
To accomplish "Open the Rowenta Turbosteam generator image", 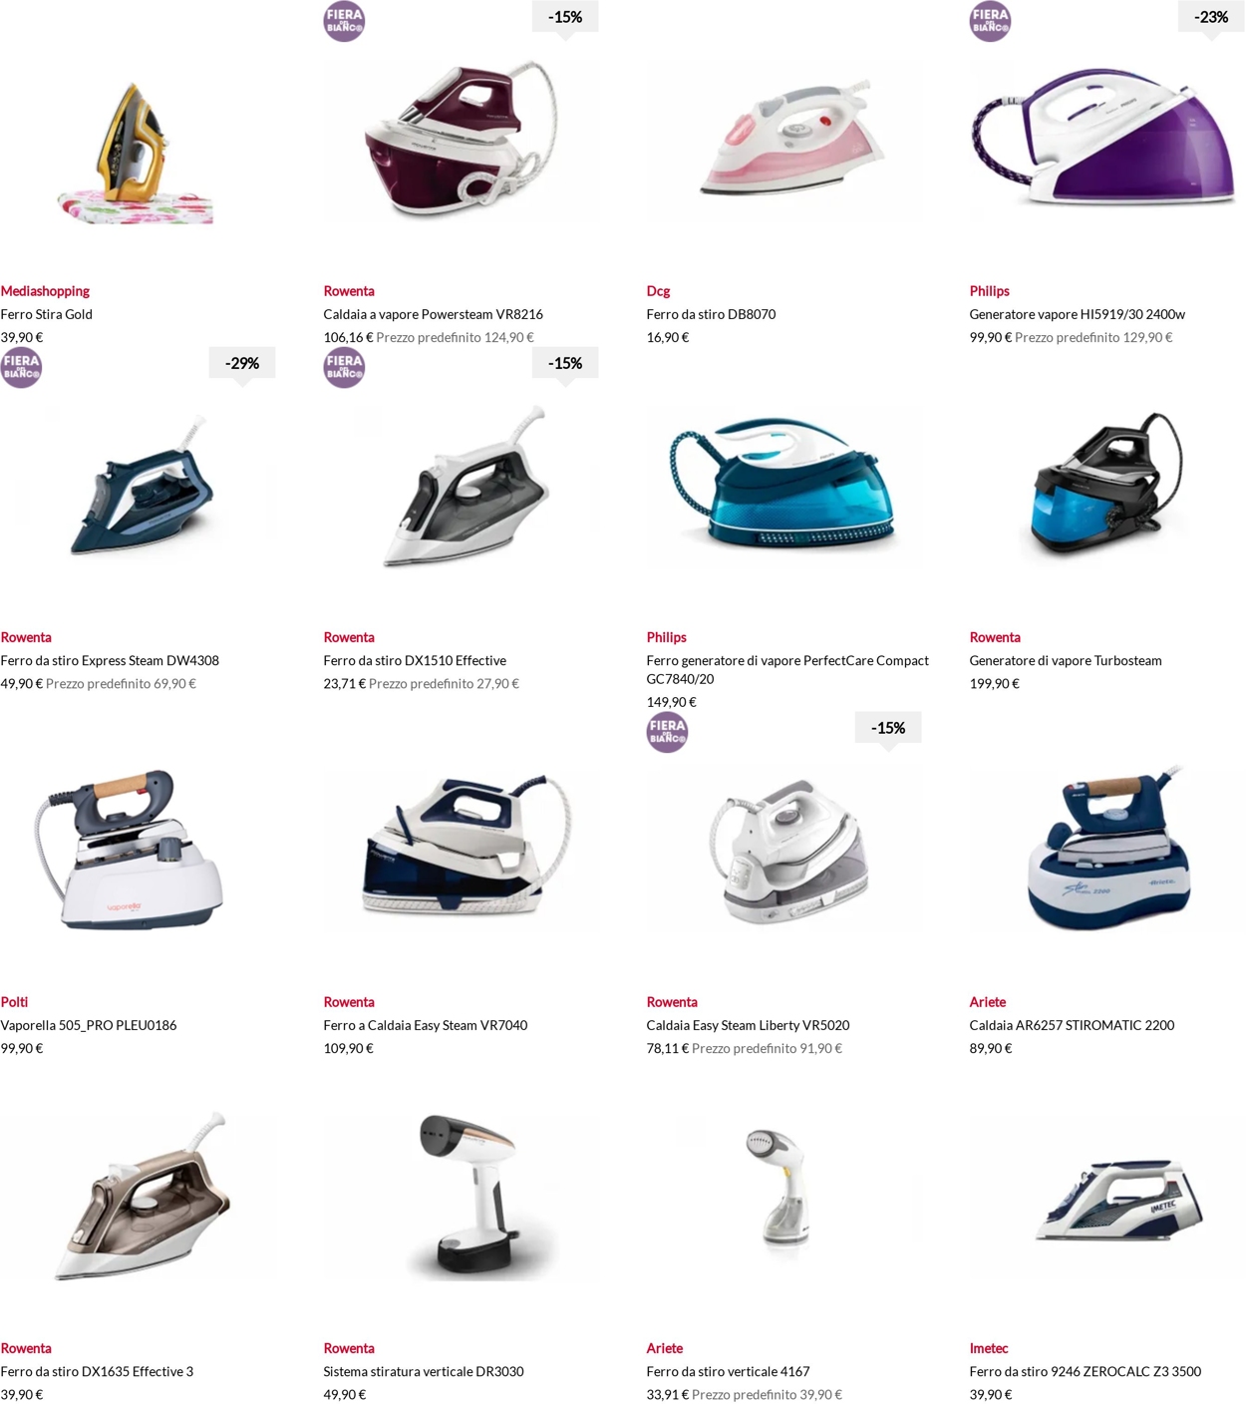I will coord(1106,485).
